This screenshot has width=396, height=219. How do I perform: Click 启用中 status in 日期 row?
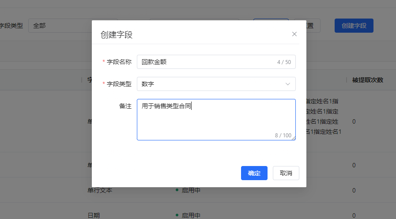tap(188, 215)
